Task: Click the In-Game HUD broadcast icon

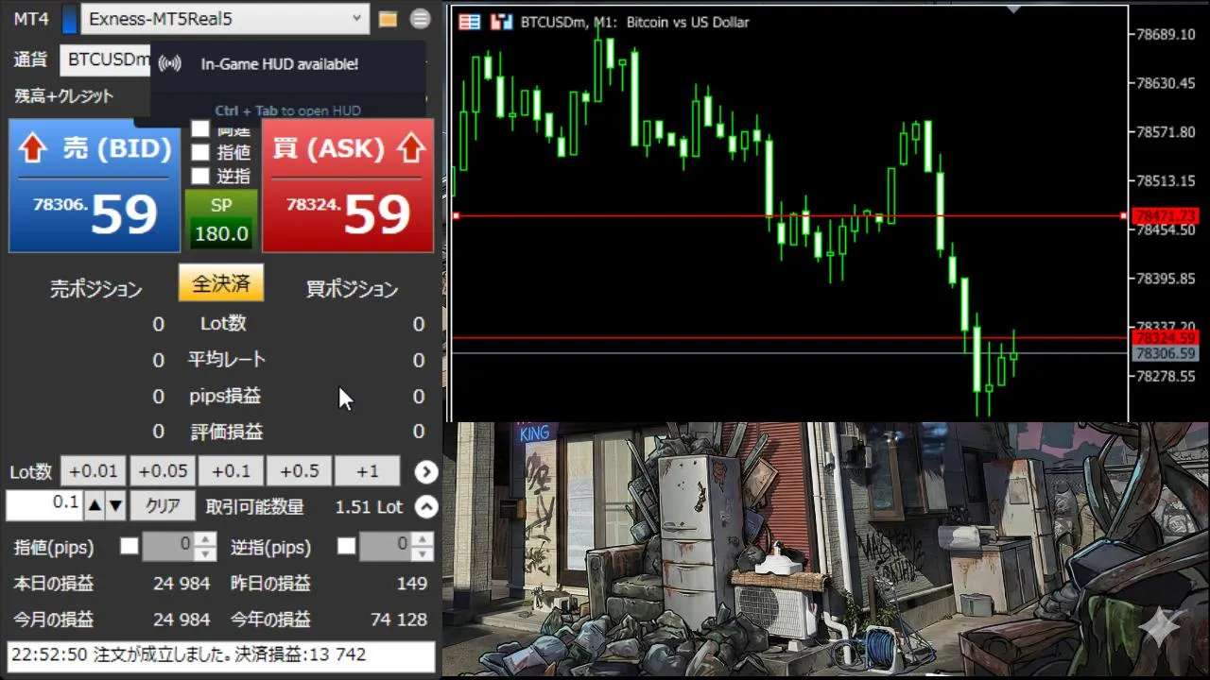Action: [169, 64]
